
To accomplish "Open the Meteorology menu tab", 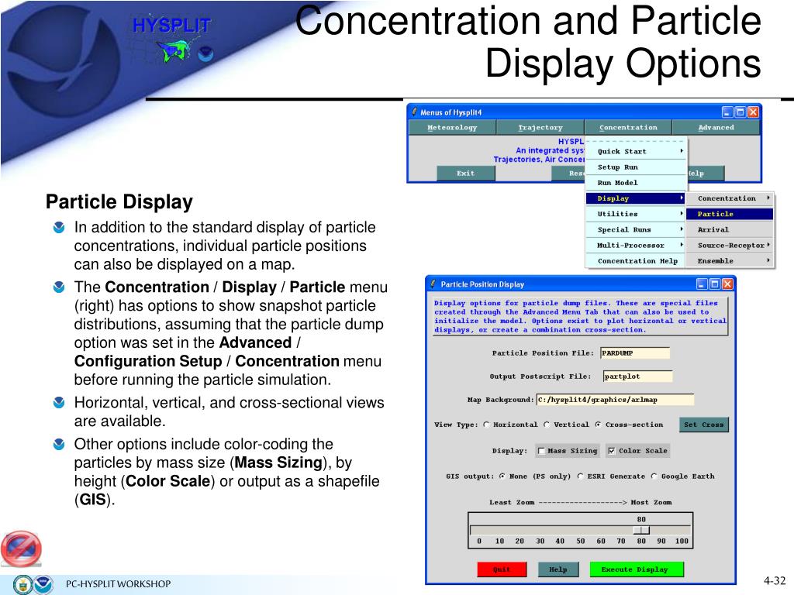I will tap(452, 128).
